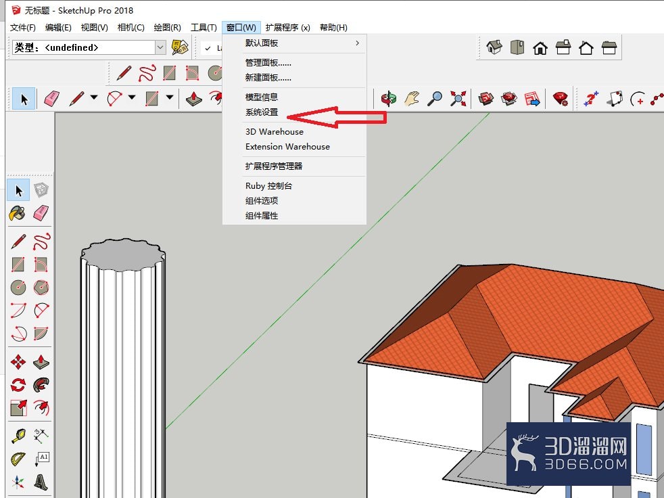This screenshot has height=498, width=664.
Task: Open the 扩展程序 (x) menu
Action: pos(287,28)
